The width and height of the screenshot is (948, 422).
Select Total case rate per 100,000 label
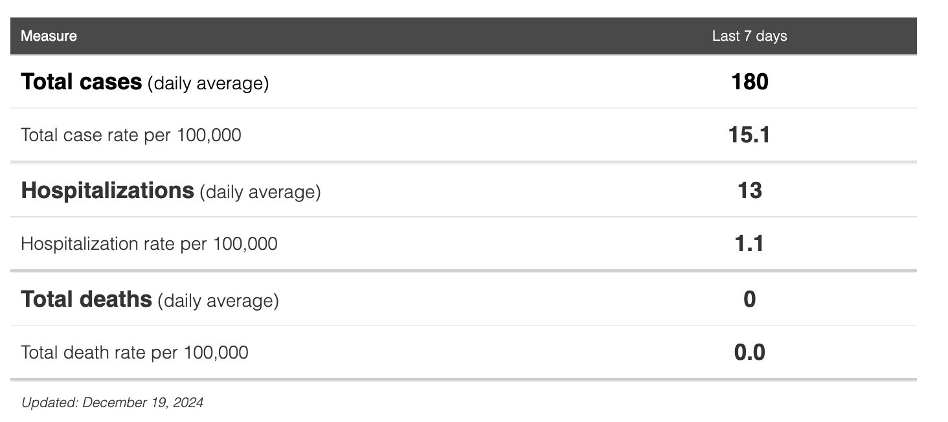[x=131, y=135]
